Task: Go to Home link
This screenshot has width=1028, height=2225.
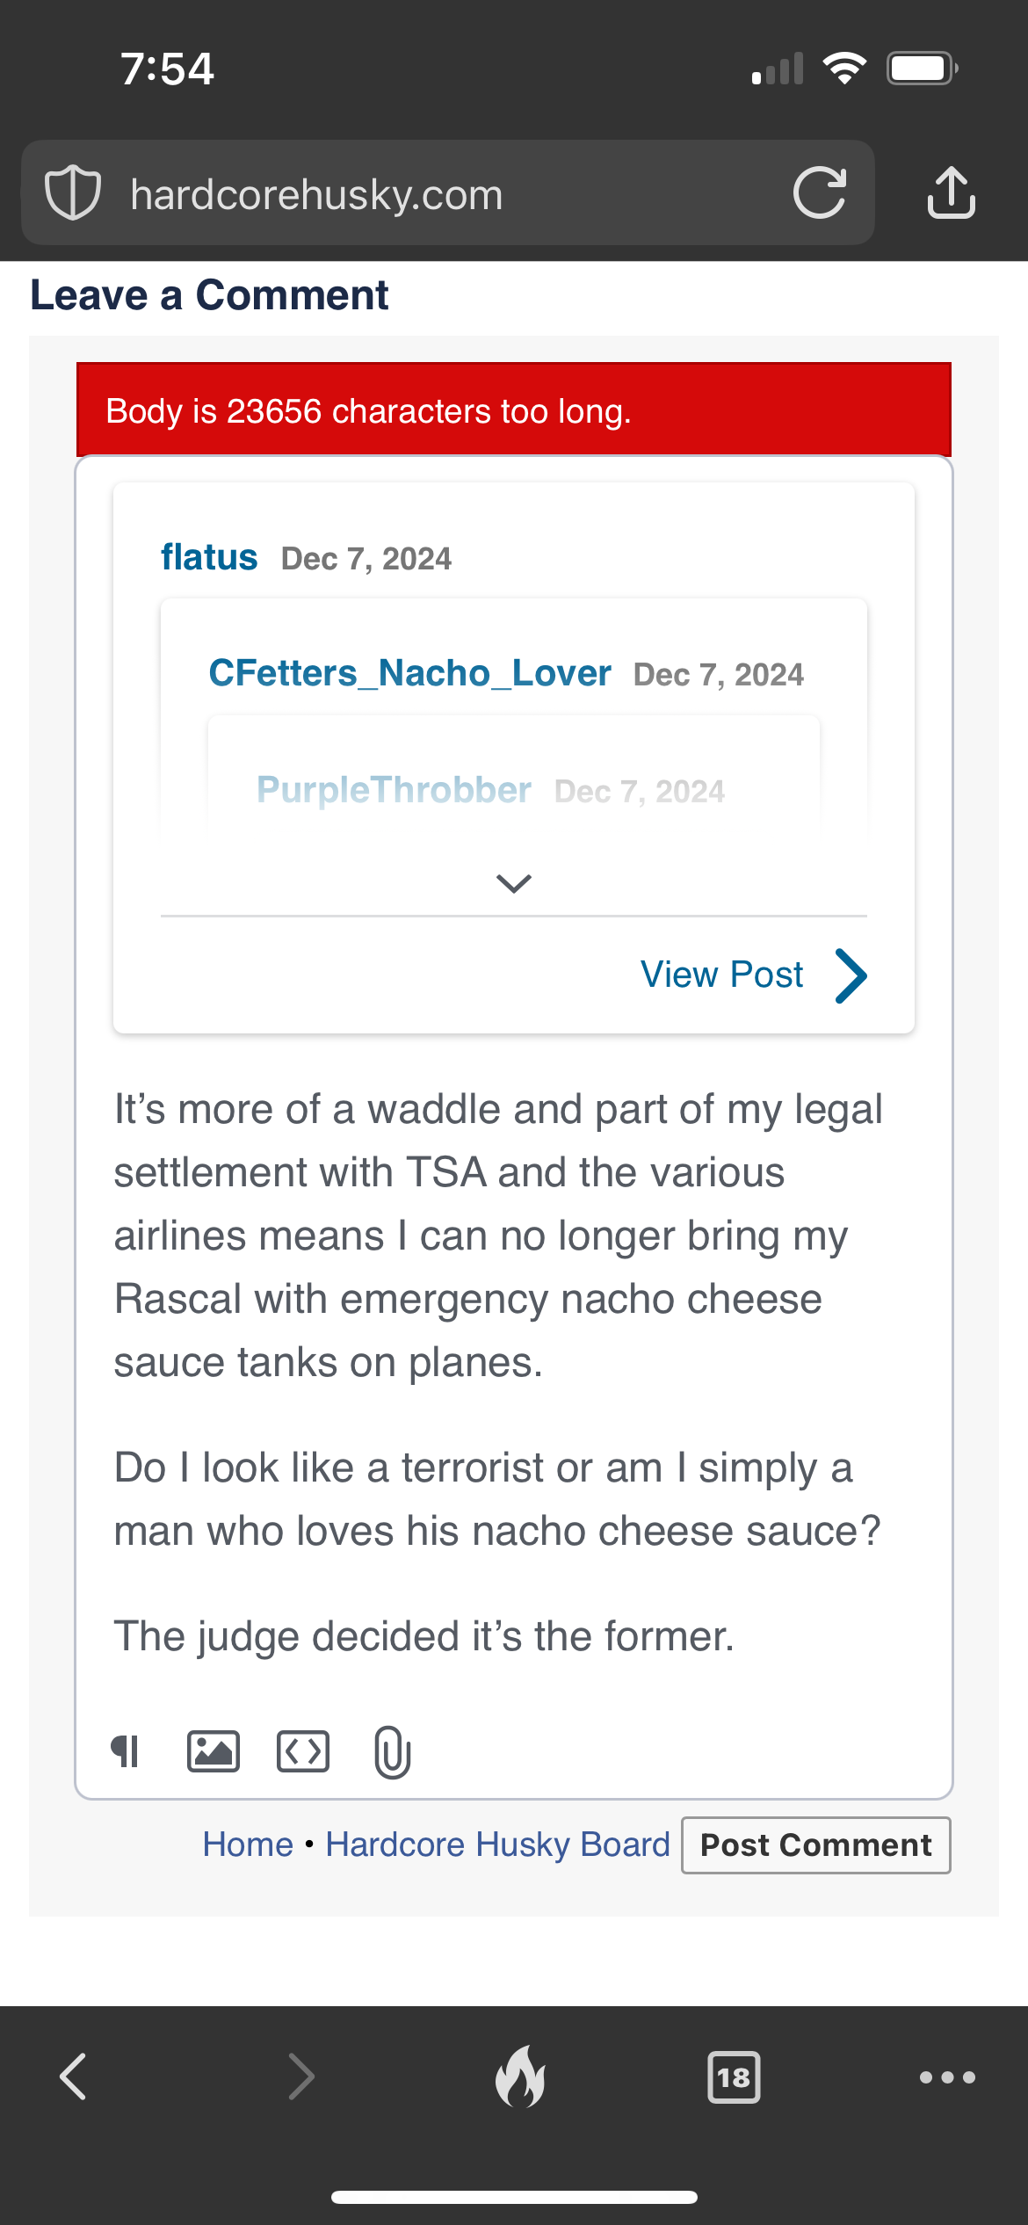Action: 248,1845
